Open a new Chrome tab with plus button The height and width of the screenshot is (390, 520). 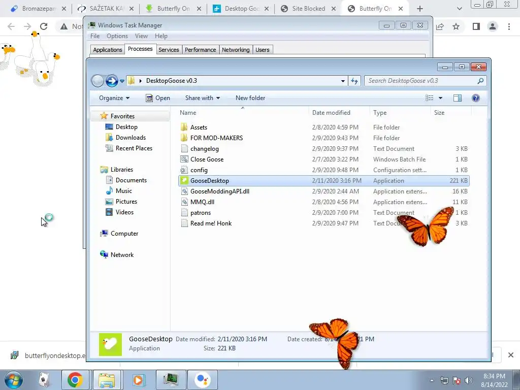coord(420,9)
